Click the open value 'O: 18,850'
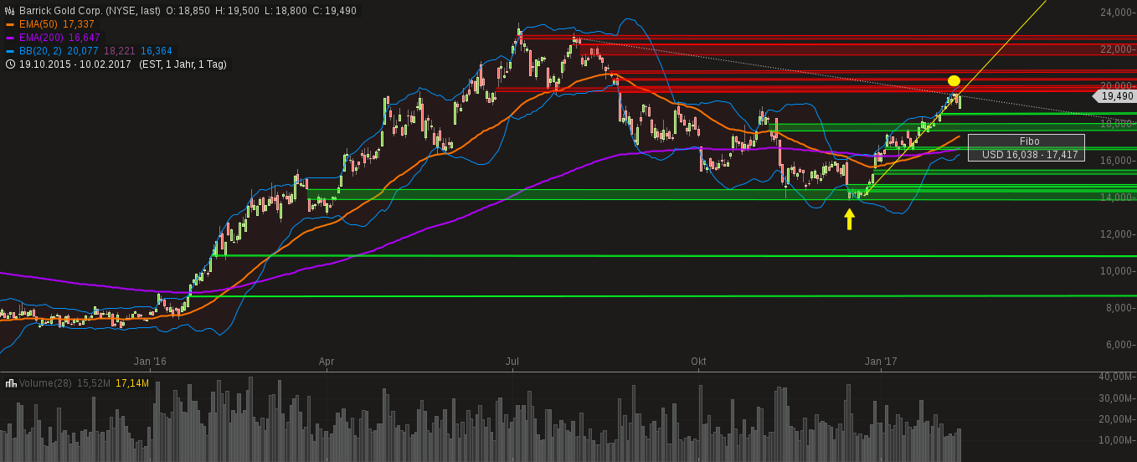 click(188, 11)
